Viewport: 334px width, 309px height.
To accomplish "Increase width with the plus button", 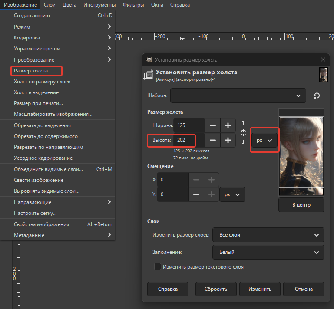I will click(228, 125).
